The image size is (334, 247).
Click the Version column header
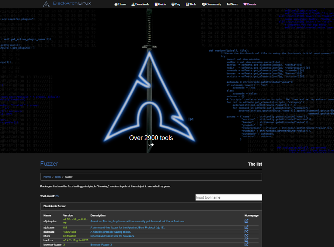68,215
